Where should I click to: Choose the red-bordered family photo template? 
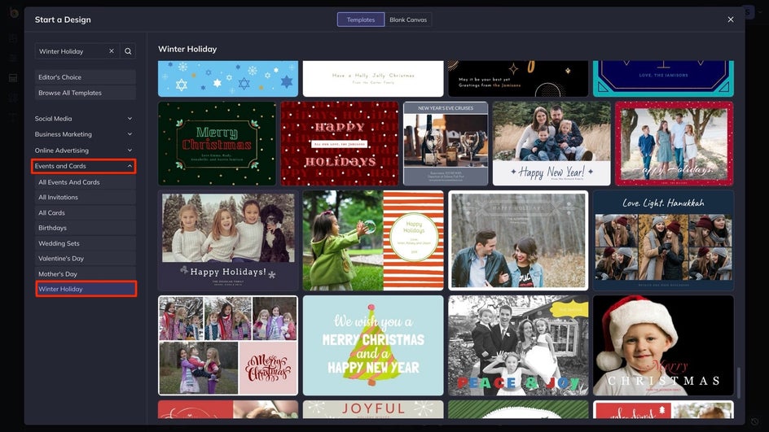coord(675,143)
